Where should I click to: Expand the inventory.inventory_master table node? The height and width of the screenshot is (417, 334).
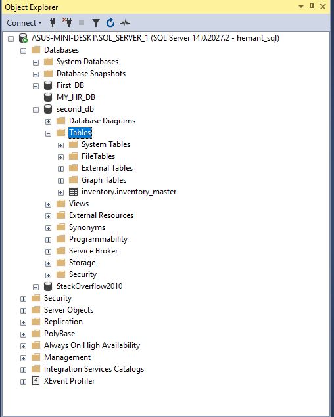click(60, 193)
